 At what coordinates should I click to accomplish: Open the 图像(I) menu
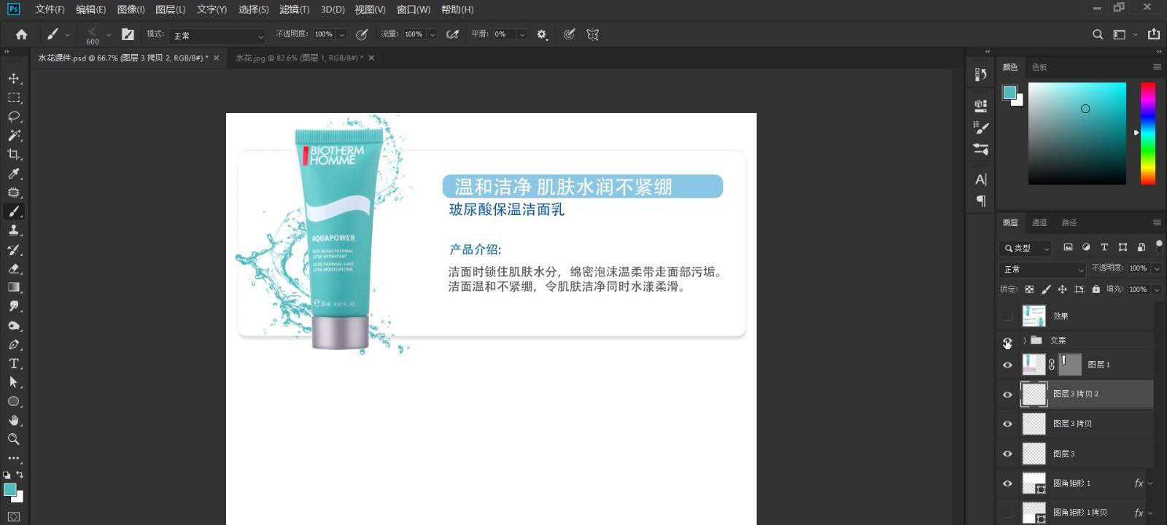131,9
